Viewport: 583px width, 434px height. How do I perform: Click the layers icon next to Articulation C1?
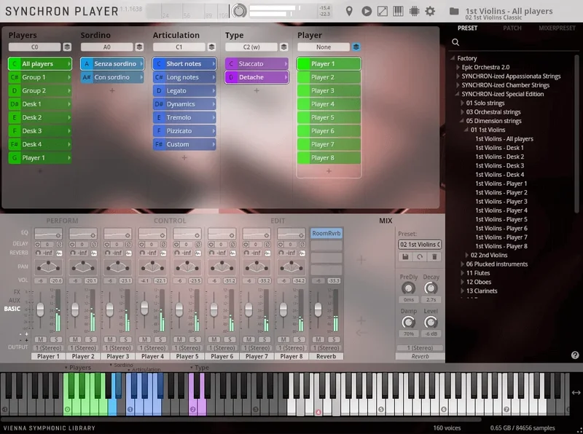pos(211,47)
